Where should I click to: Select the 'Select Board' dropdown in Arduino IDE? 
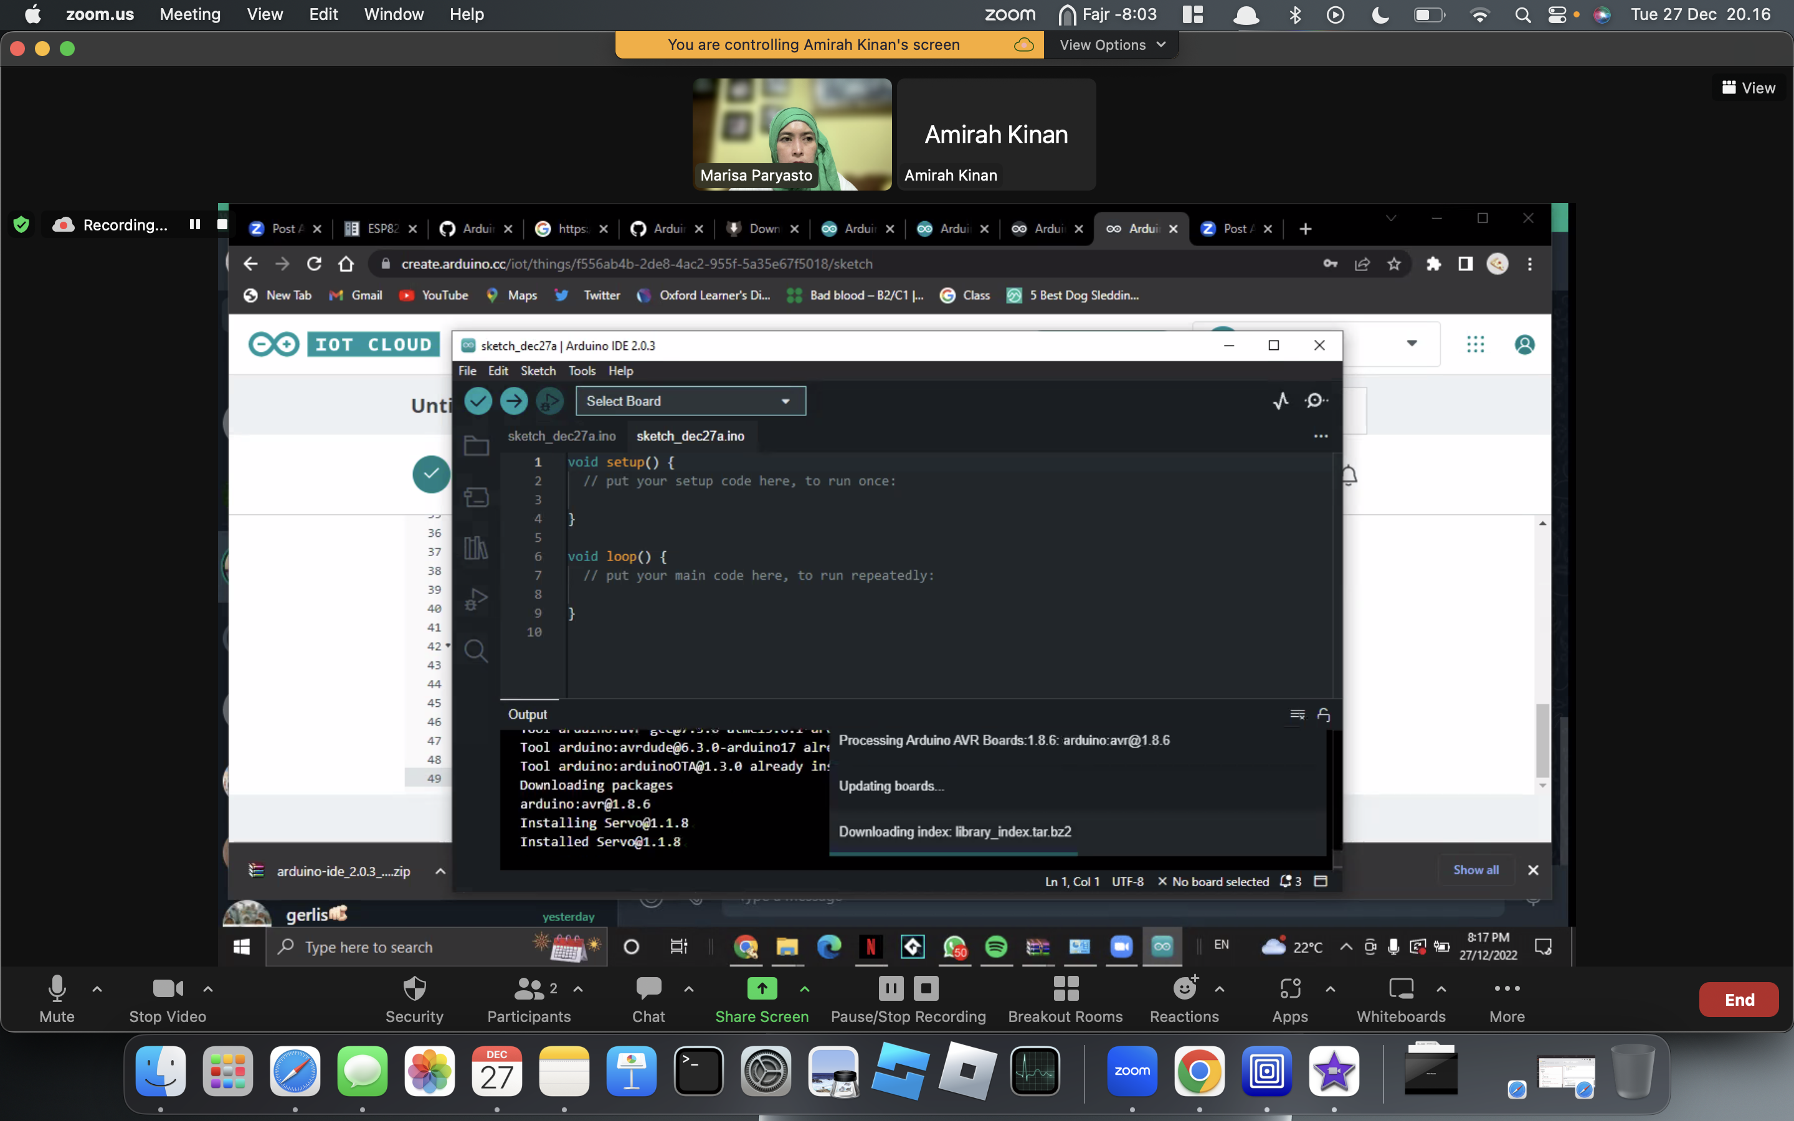pos(690,400)
